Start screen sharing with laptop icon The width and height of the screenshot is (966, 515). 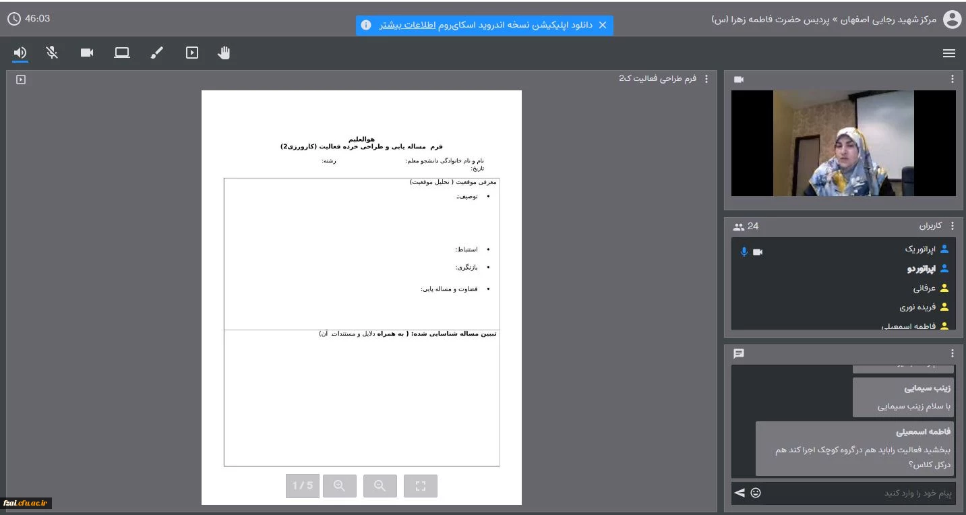(122, 53)
